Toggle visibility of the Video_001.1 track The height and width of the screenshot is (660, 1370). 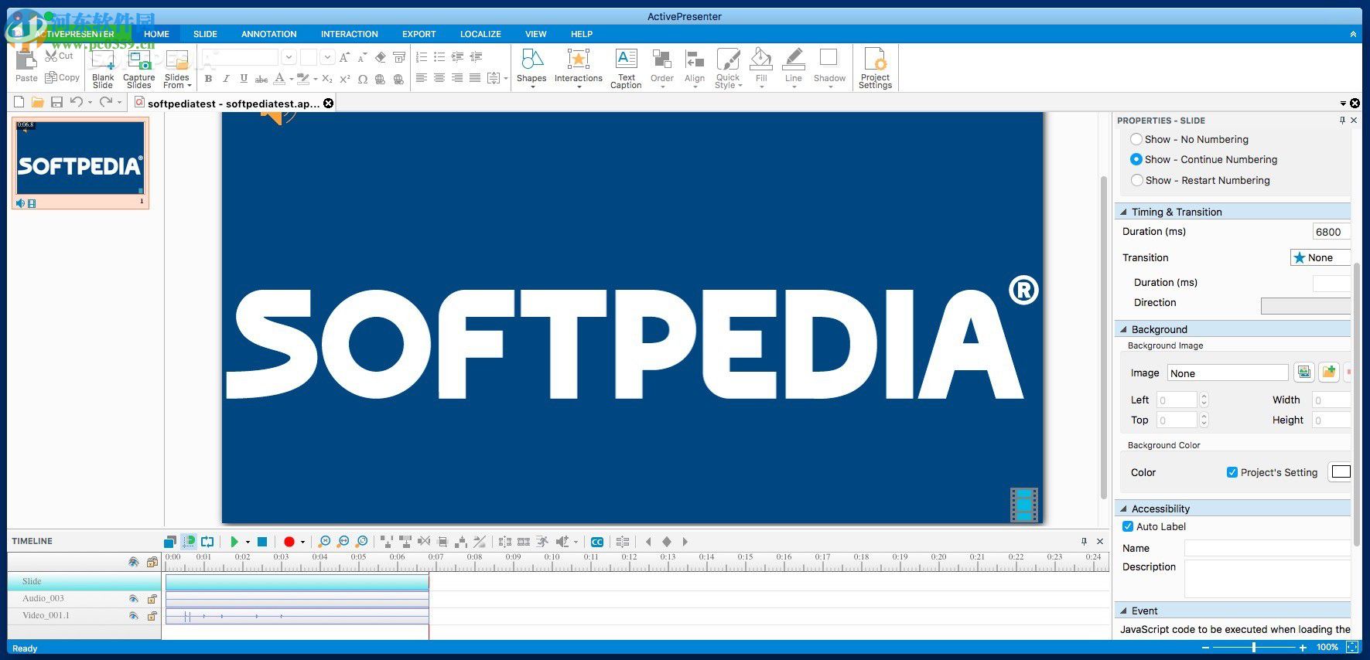click(x=134, y=615)
